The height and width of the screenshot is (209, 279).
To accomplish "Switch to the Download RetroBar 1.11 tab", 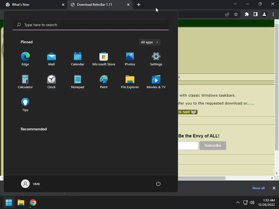I will click(x=100, y=5).
